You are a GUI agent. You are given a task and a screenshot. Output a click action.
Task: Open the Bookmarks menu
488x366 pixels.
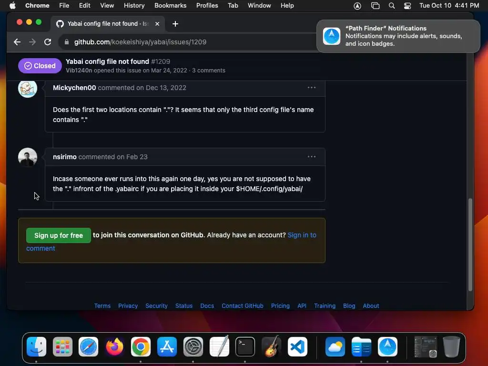tap(170, 6)
